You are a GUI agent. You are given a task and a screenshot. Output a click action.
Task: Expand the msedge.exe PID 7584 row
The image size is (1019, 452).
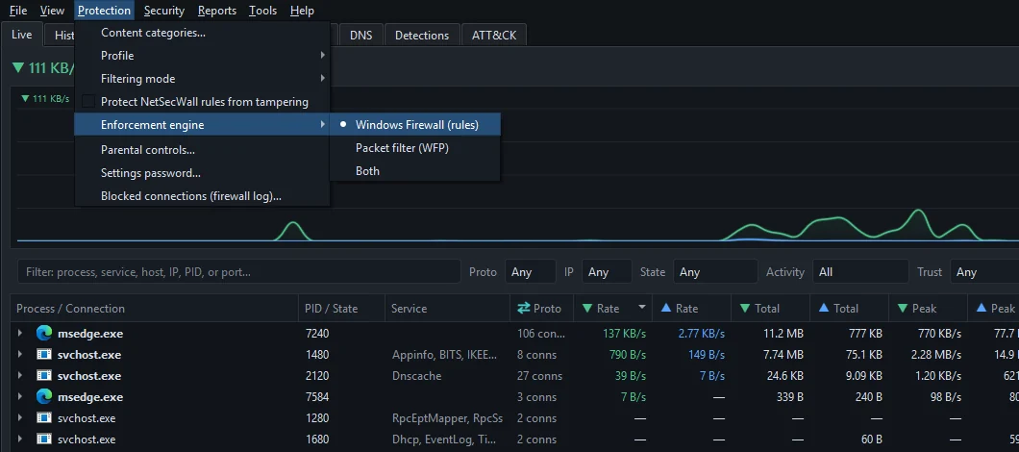point(20,397)
